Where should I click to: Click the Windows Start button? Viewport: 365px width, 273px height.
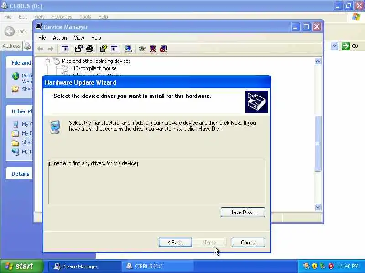22,266
